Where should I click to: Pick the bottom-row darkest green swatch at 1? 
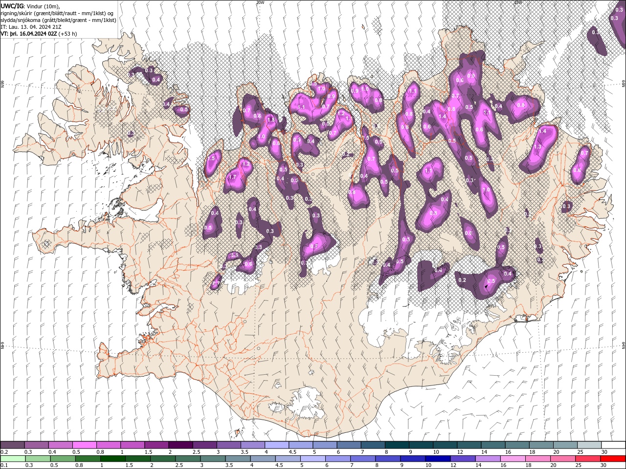click(x=112, y=459)
